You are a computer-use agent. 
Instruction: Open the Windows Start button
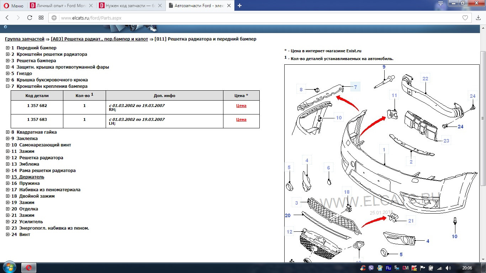pos(10,267)
